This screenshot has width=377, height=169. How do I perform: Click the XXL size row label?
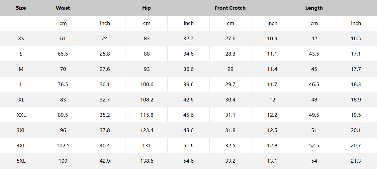[21, 115]
